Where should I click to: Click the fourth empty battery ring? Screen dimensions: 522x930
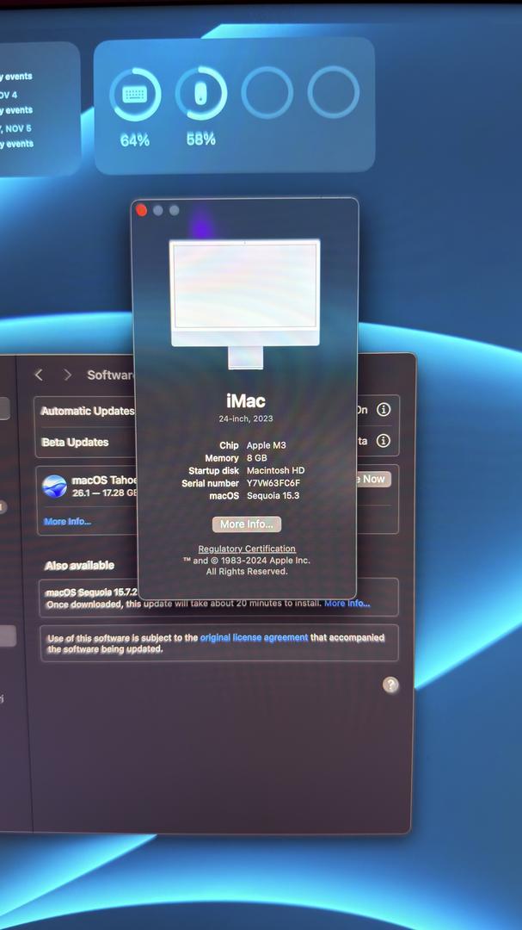(333, 92)
